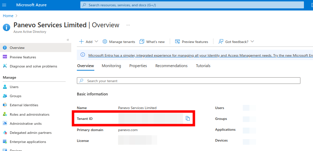Click the Roles and administrators icon

pyautogui.click(x=5, y=114)
